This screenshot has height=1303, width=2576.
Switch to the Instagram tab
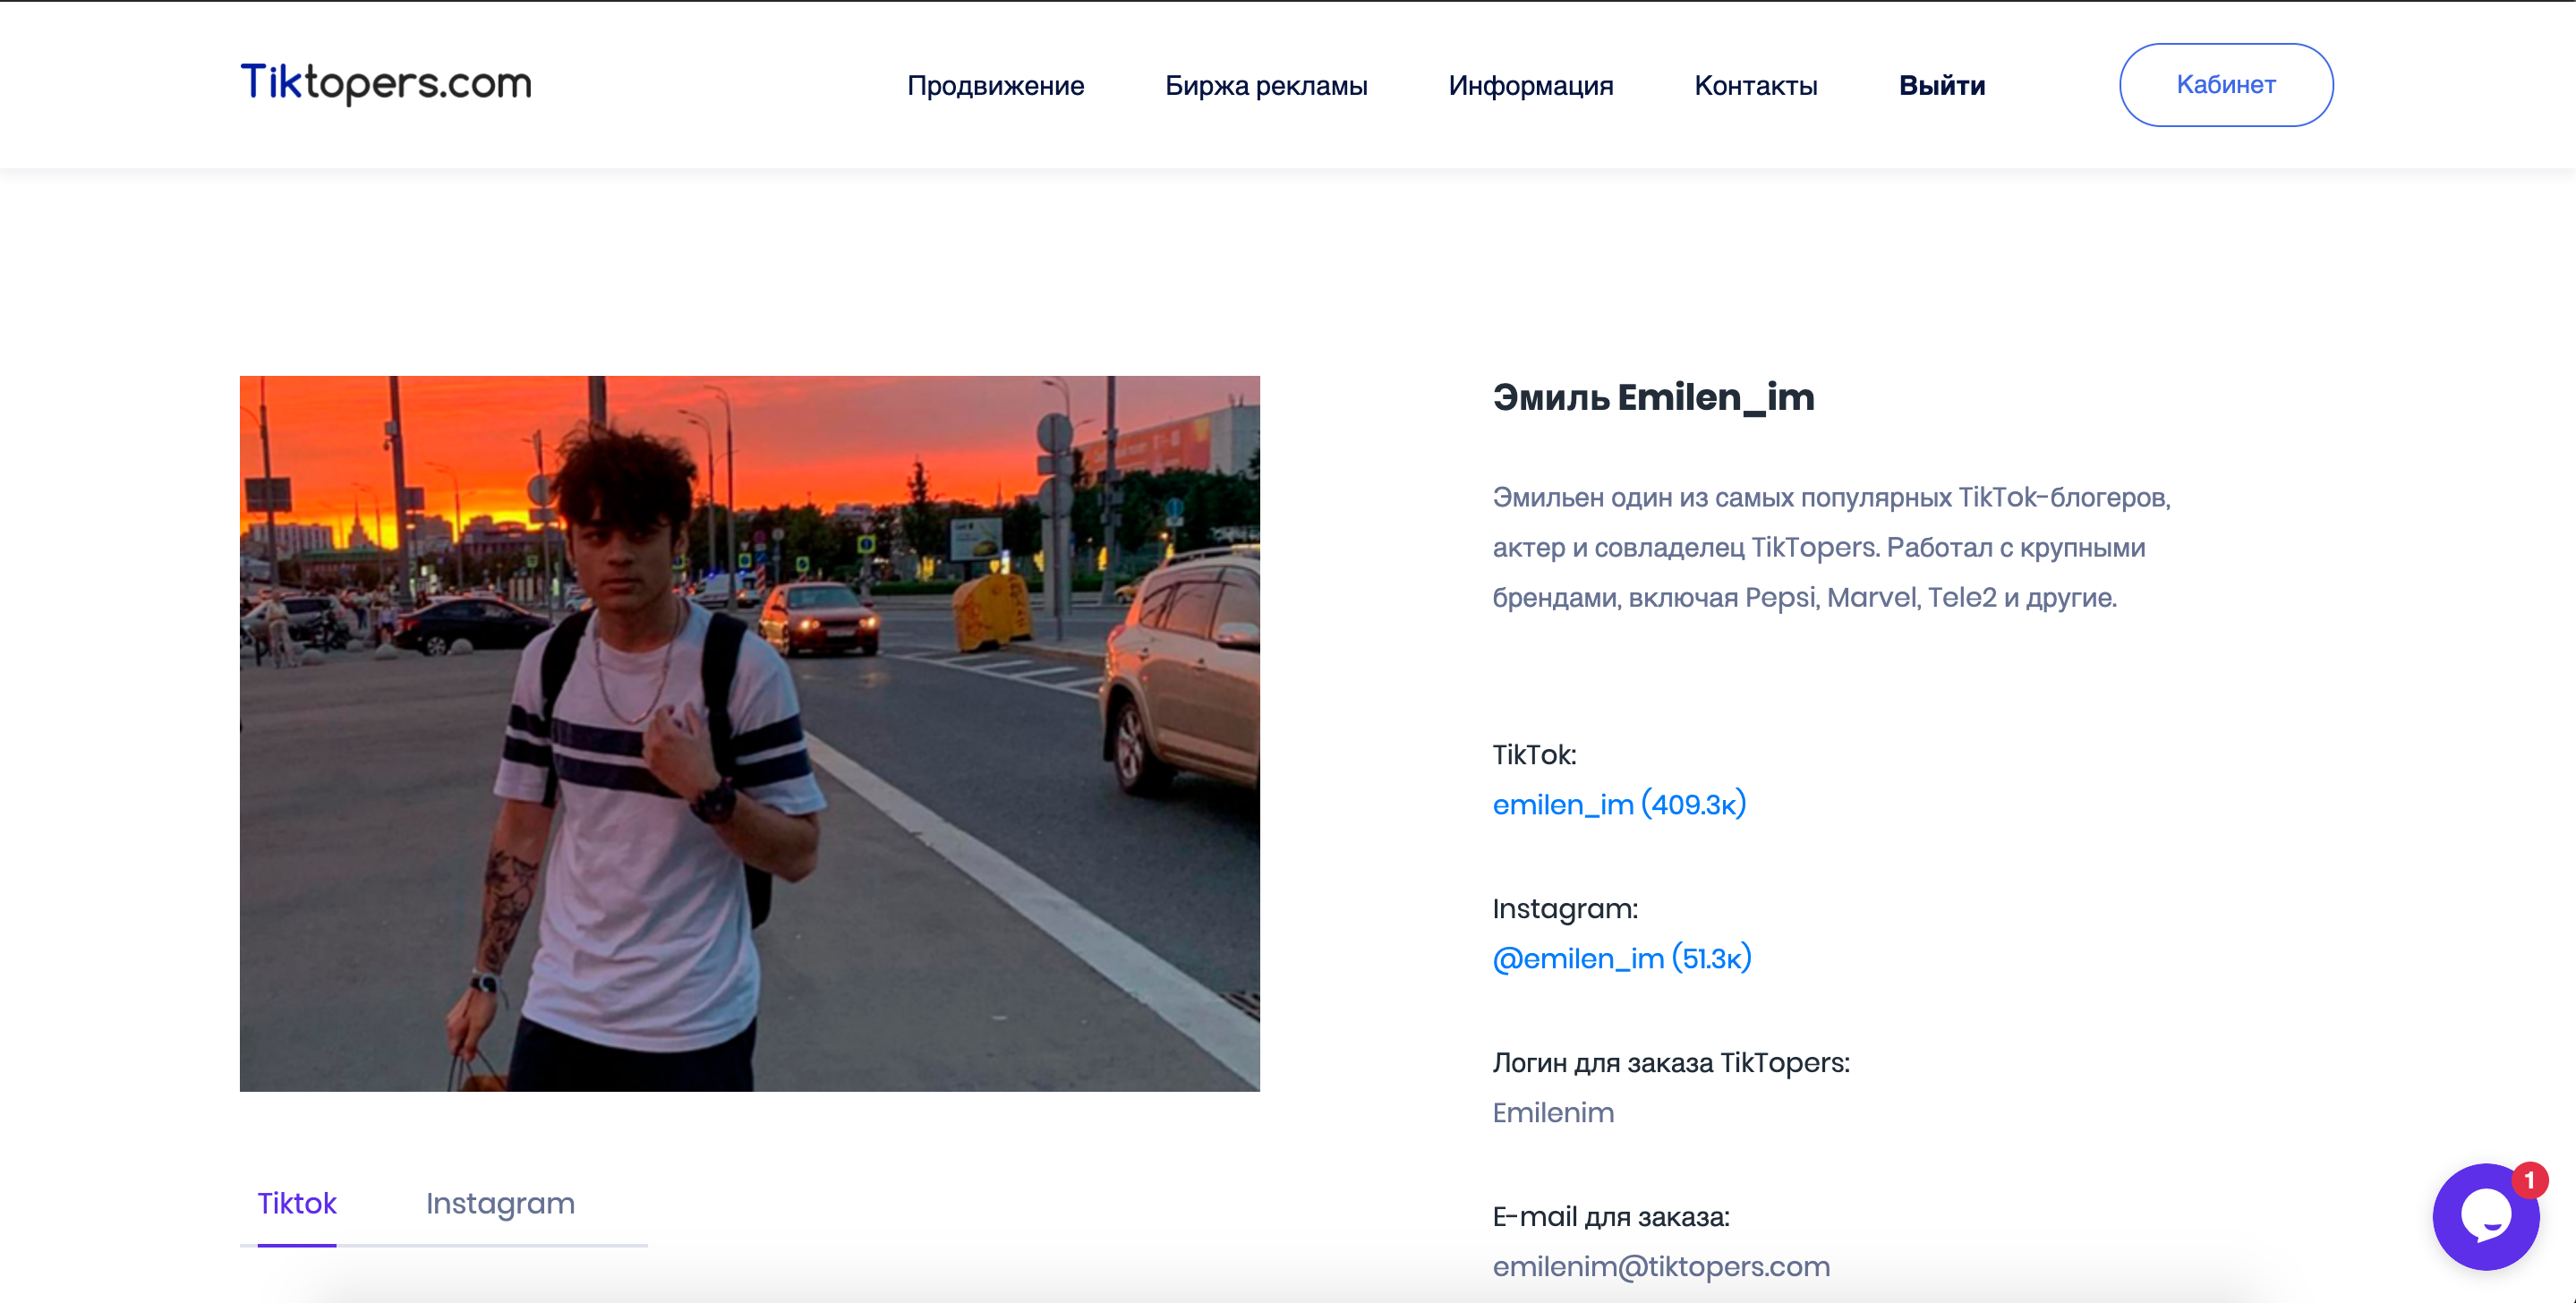(x=500, y=1203)
